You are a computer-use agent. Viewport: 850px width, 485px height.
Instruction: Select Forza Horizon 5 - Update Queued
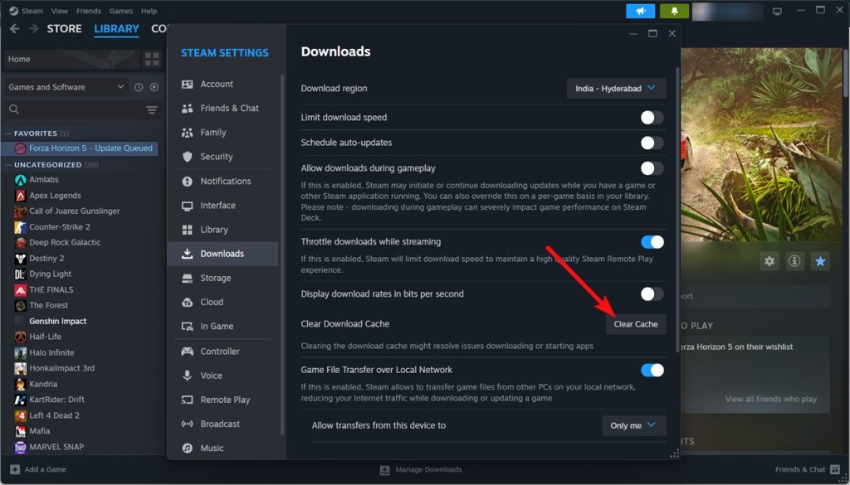(x=80, y=148)
